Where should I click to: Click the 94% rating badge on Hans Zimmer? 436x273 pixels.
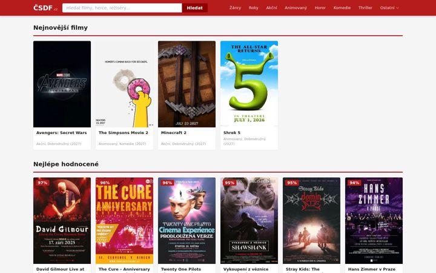click(354, 183)
